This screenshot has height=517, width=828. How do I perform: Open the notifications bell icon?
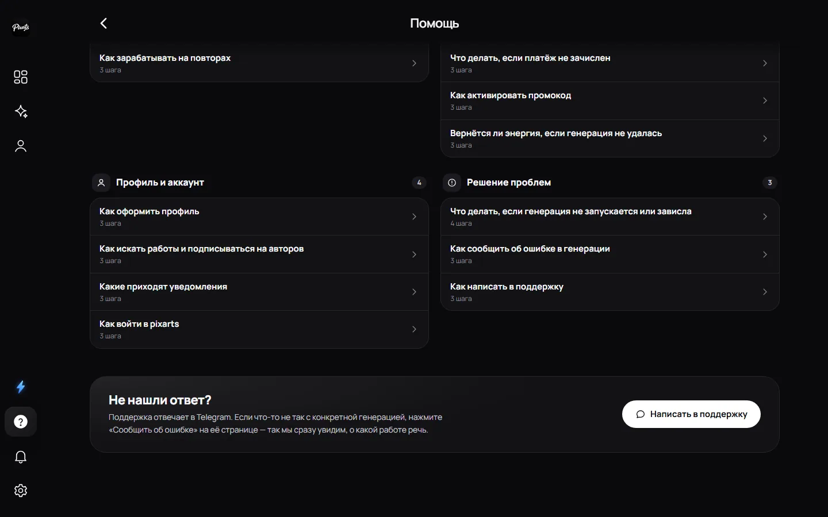pos(21,457)
